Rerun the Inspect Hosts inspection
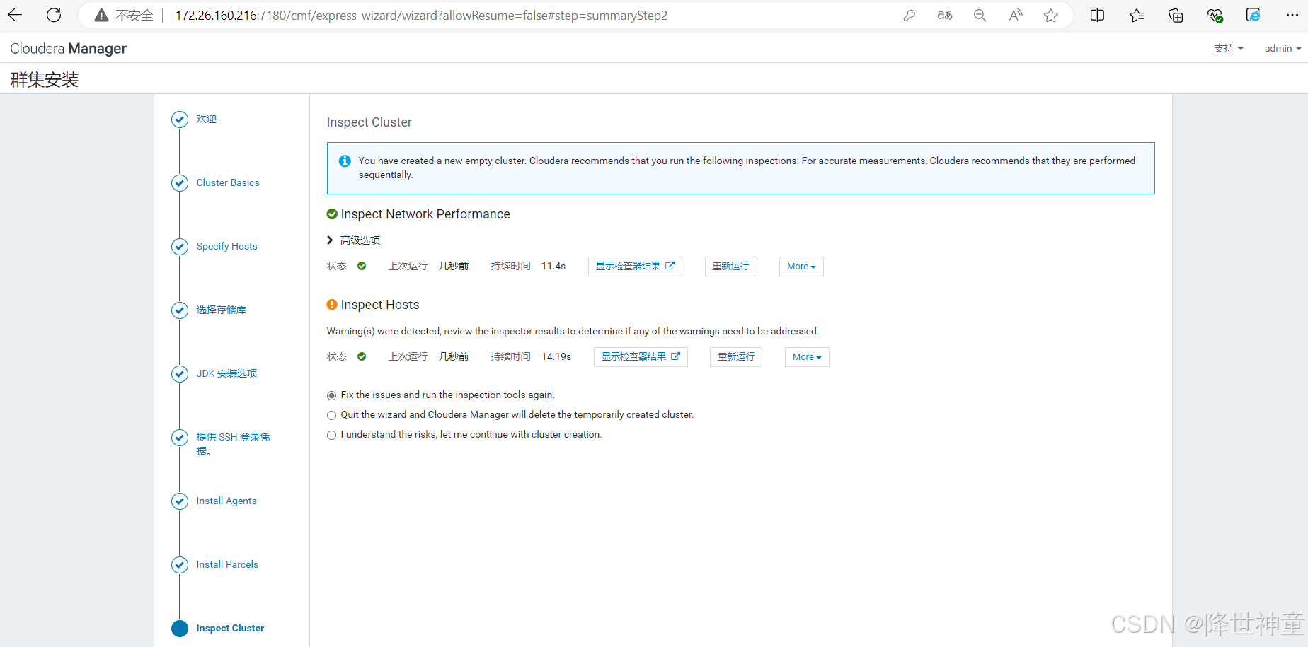The image size is (1308, 647). (736, 357)
